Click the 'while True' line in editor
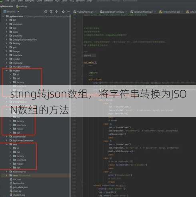The height and width of the screenshot is (197, 196). click(x=95, y=80)
